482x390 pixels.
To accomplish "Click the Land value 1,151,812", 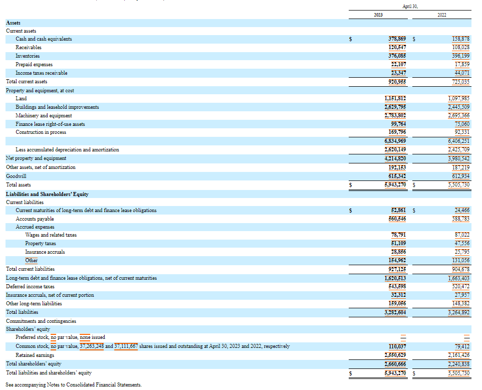I will 396,98.
